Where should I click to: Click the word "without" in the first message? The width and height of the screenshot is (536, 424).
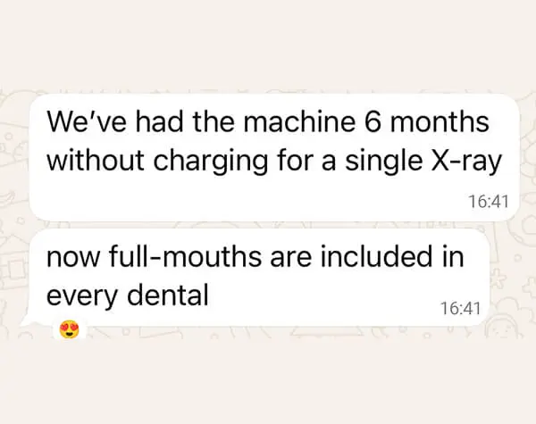[x=91, y=162]
